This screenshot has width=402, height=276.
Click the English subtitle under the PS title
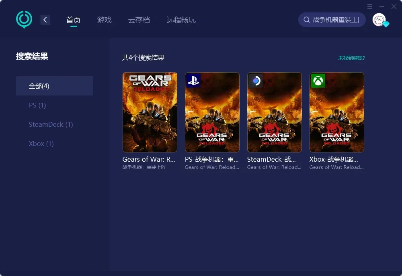pos(212,167)
